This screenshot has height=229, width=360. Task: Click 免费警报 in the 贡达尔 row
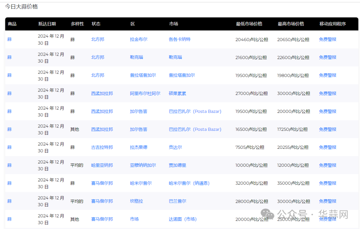327,147
